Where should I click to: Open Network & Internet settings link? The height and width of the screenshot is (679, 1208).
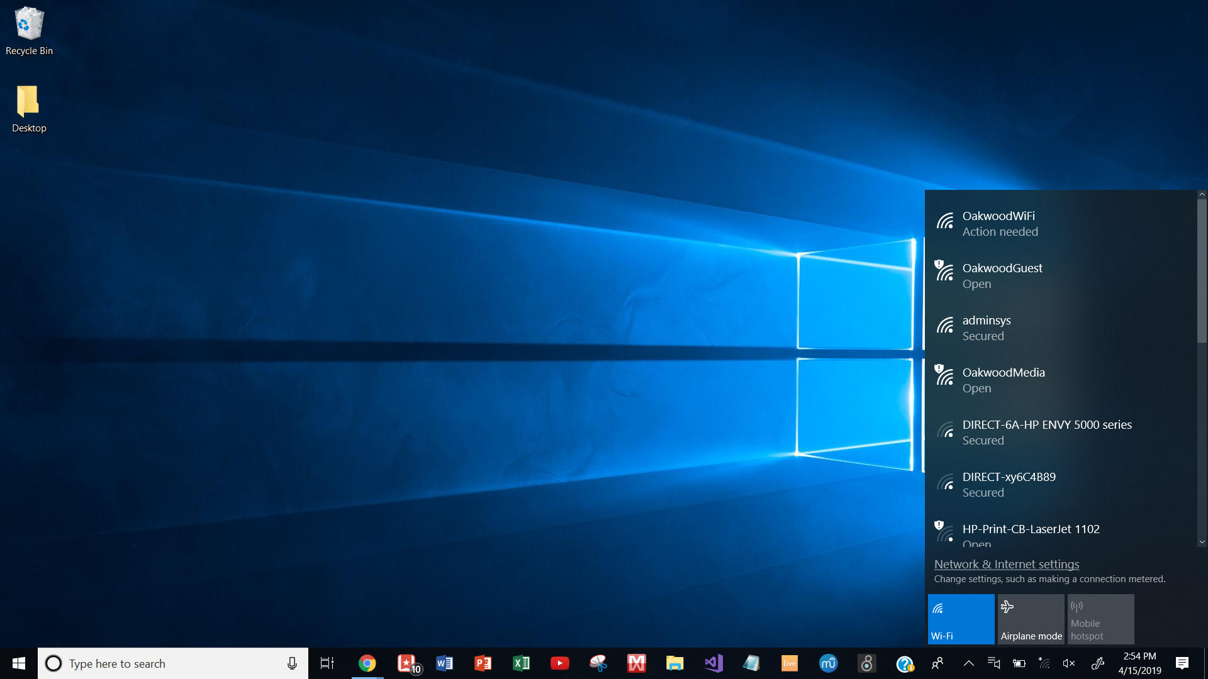[1005, 564]
